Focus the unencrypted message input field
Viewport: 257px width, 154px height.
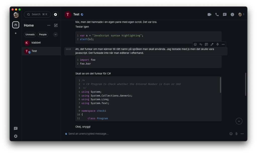(x=146, y=134)
